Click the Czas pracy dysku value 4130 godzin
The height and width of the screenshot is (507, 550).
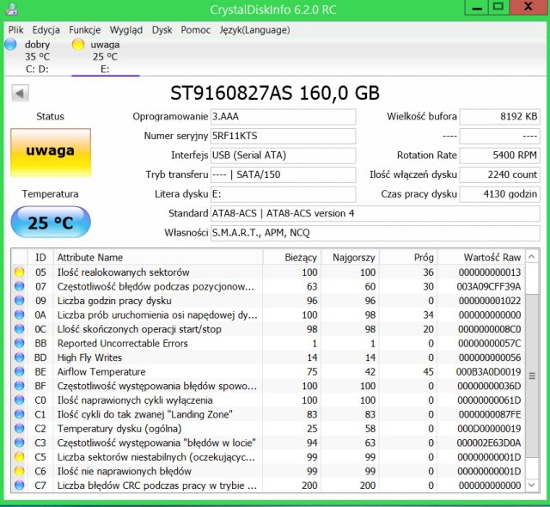pyautogui.click(x=500, y=194)
